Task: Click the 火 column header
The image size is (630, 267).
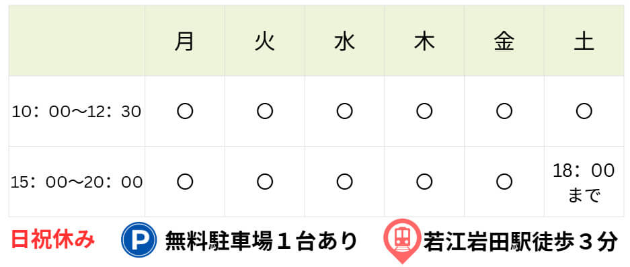Action: [265, 41]
